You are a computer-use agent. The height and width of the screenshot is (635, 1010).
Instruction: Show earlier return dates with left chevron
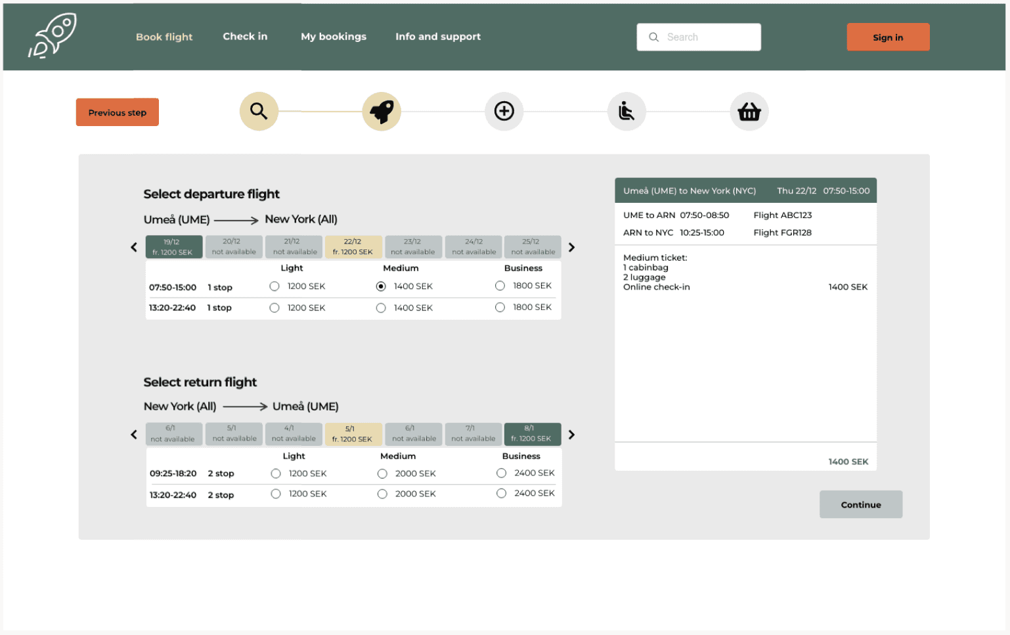(x=134, y=435)
